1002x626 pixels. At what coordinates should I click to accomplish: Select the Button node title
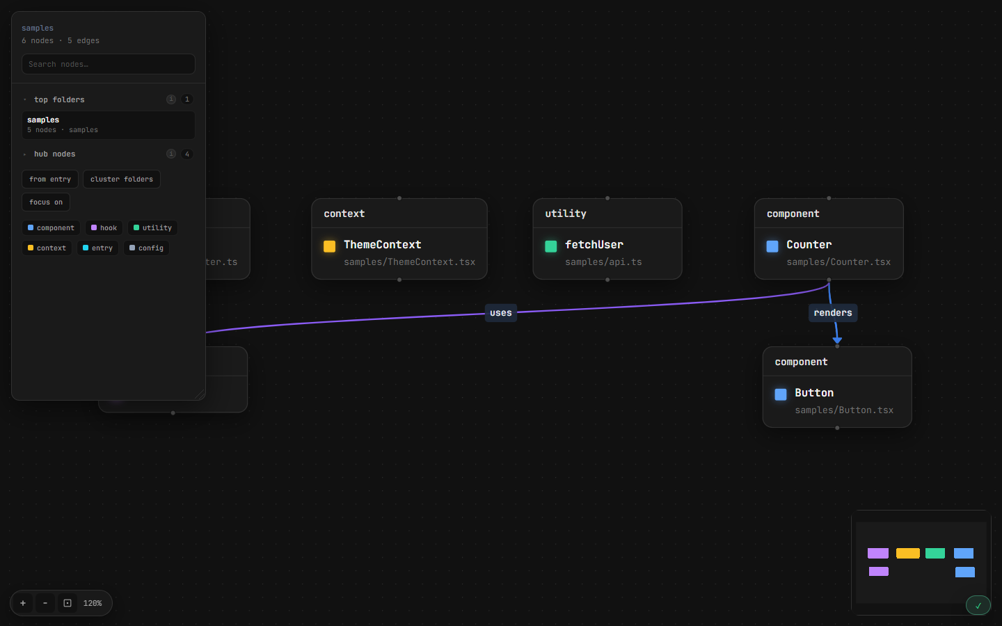tap(814, 393)
